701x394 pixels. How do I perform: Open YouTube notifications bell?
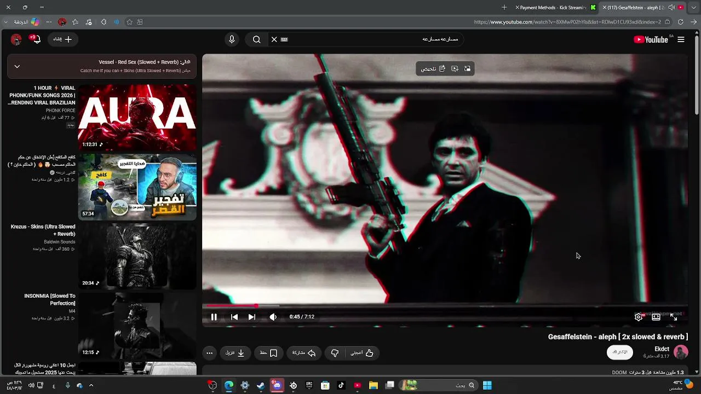click(x=36, y=39)
